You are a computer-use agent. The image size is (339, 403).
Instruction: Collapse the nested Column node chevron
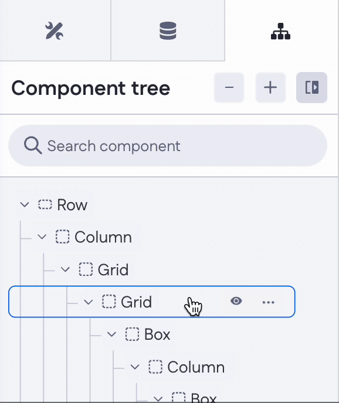[x=135, y=367]
